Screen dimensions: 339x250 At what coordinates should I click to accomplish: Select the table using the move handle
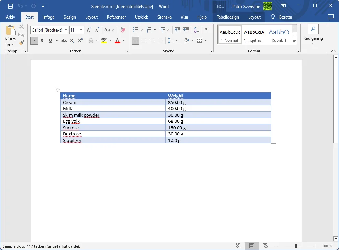[58, 90]
